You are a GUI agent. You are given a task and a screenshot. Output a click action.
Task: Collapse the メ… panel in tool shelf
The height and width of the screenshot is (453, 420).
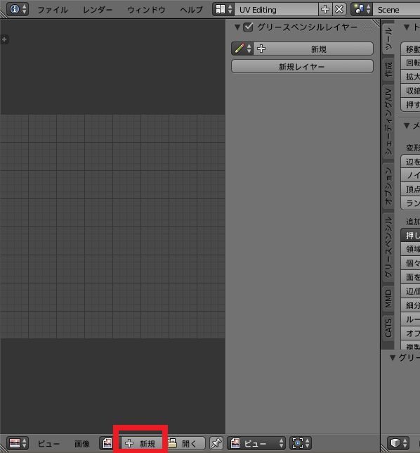pos(407,126)
